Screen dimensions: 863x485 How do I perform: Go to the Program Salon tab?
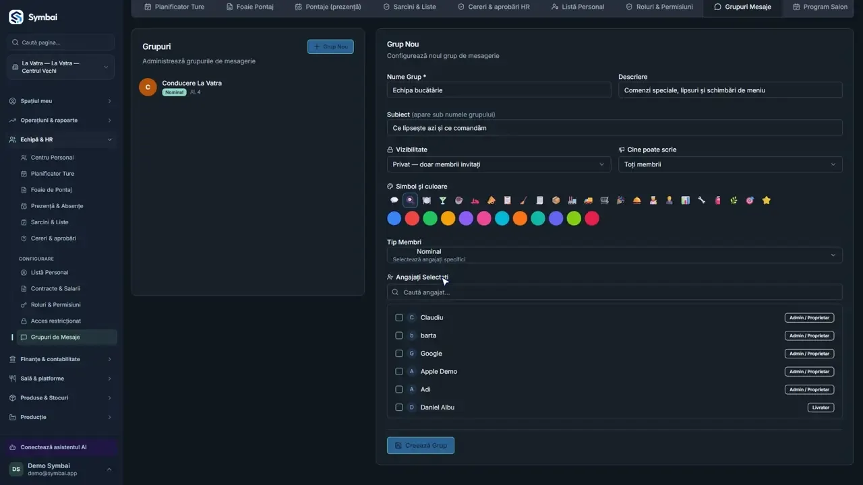point(821,7)
